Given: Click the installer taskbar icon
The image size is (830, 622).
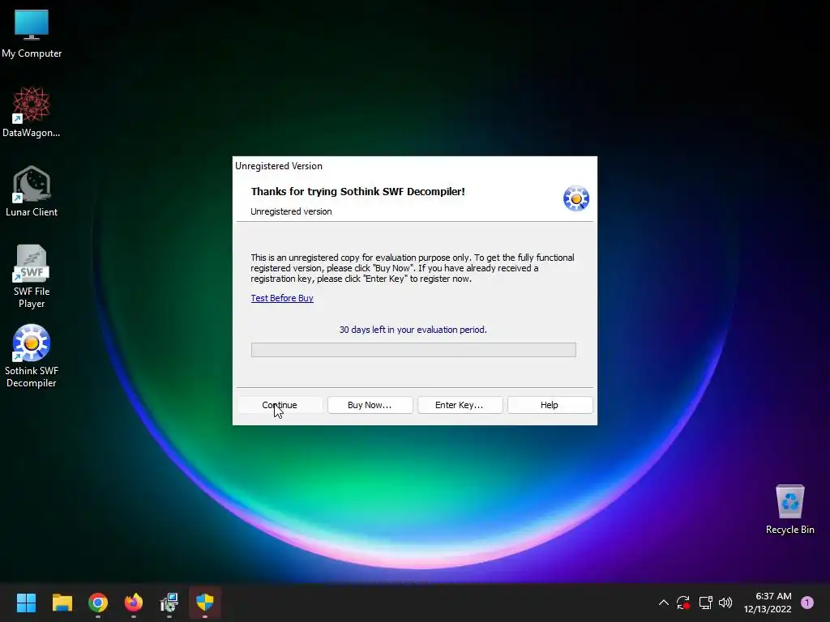Looking at the screenshot, I should [x=169, y=603].
